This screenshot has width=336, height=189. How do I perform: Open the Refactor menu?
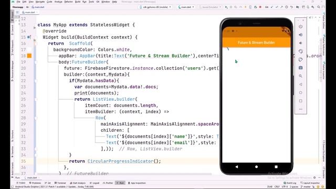[69, 2]
